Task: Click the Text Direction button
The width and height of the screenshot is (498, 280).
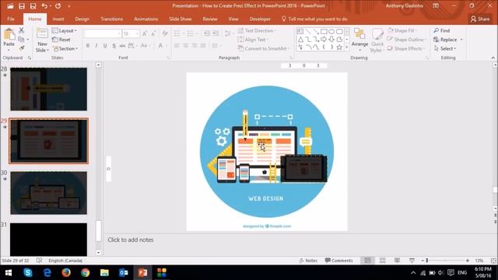Action: [257, 31]
